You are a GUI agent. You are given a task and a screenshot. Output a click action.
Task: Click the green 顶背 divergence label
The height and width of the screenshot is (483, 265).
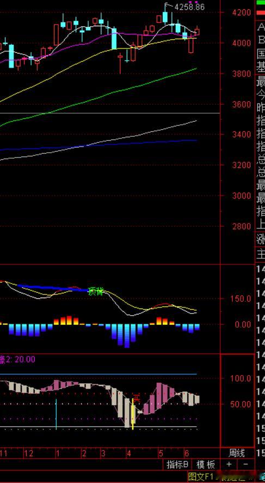pos(96,291)
